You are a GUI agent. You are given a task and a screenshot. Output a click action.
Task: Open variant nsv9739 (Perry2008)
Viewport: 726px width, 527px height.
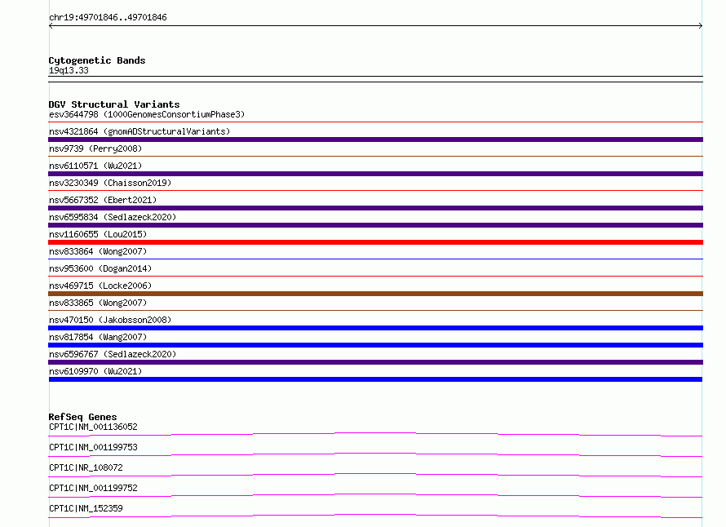[95, 148]
